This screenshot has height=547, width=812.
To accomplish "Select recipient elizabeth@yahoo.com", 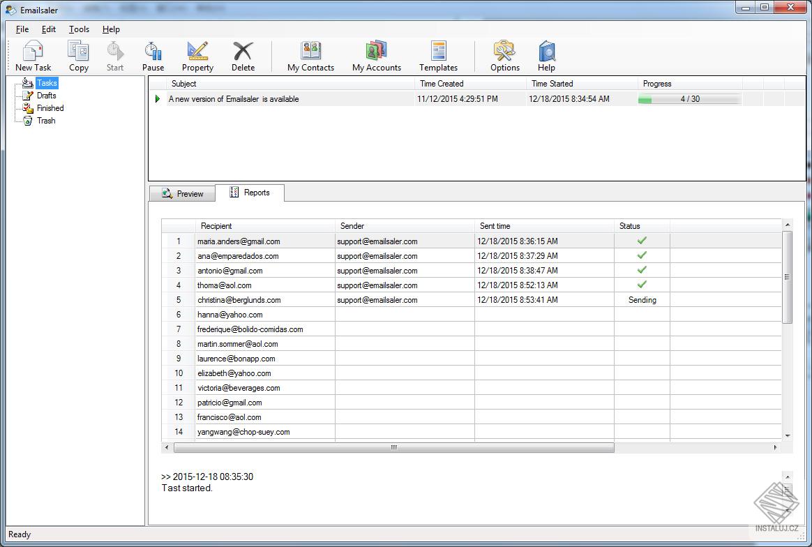I will [x=234, y=373].
